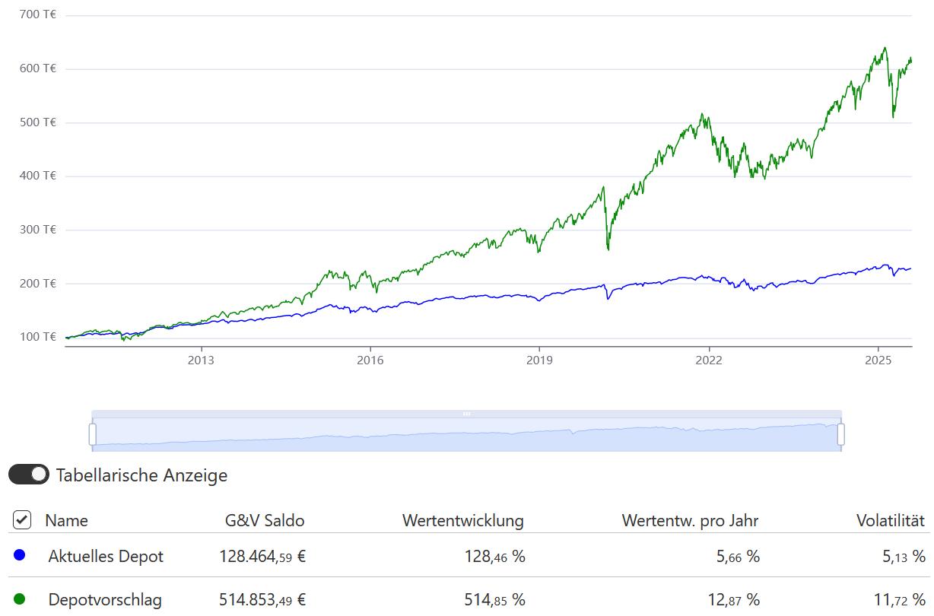This screenshot has height=616, width=934.
Task: Click the blue dot for Aktuelles Depot
Action: click(x=20, y=556)
